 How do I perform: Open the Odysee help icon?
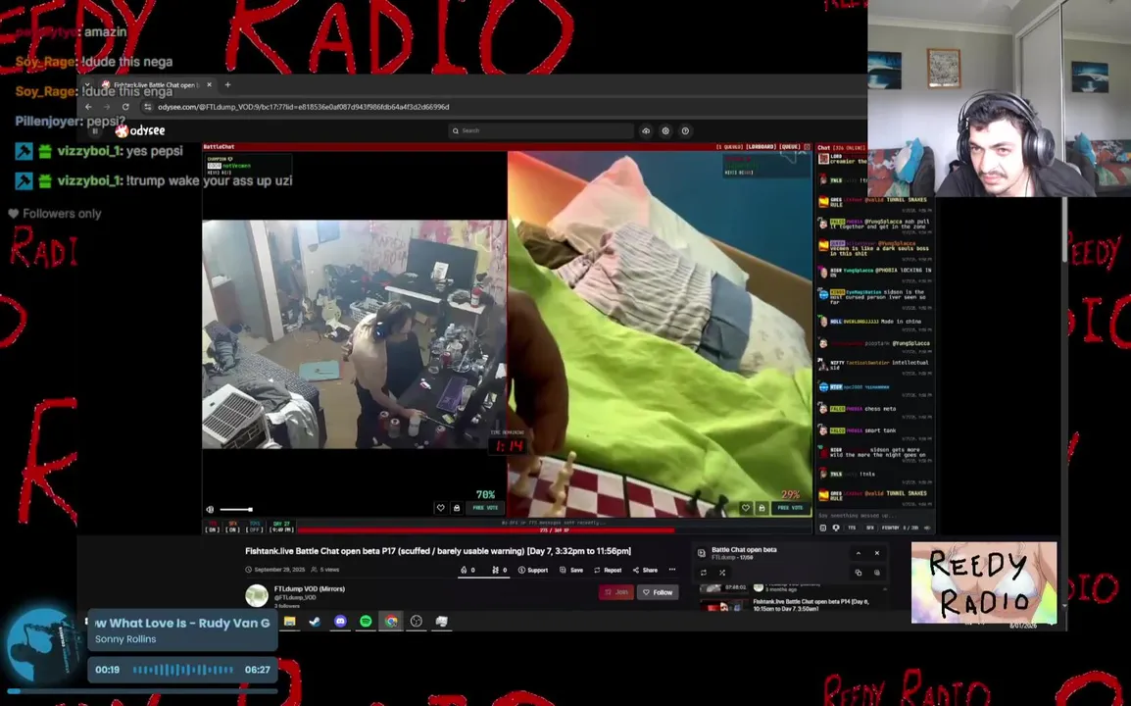tap(685, 130)
